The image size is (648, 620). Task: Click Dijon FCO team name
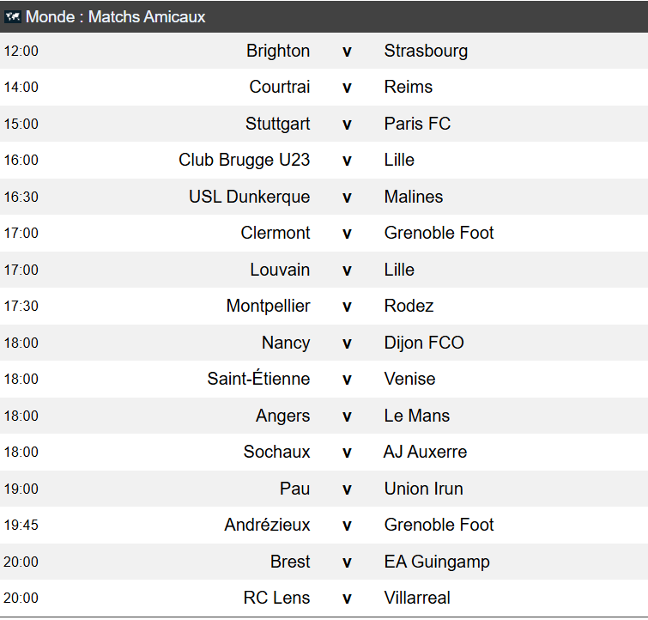(424, 343)
